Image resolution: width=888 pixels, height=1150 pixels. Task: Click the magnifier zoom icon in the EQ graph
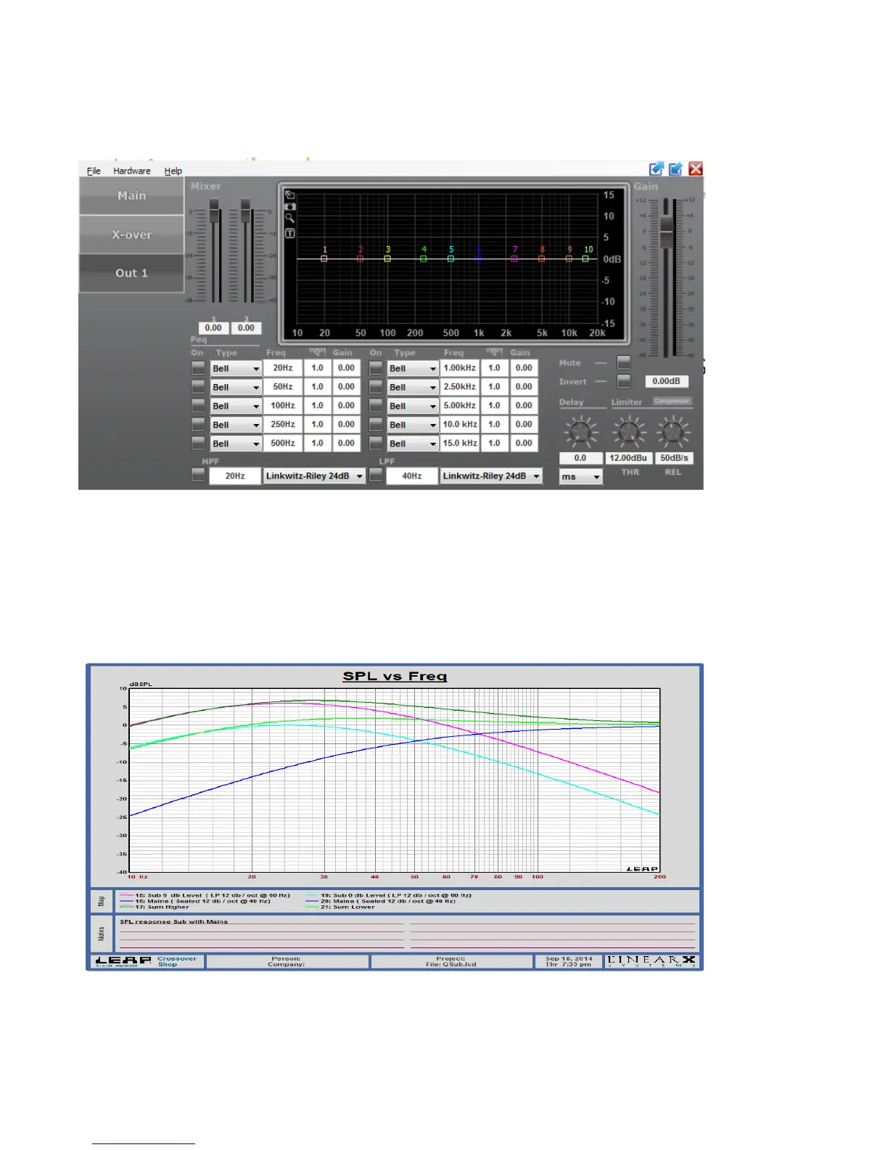[289, 219]
